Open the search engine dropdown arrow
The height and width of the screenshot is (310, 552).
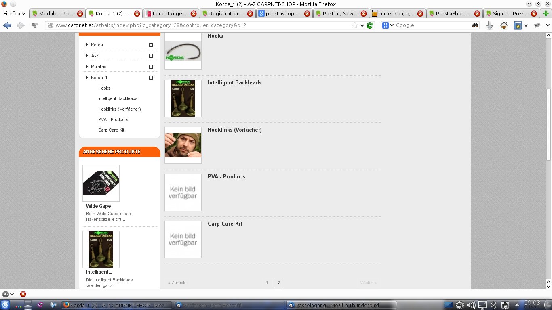coord(392,25)
